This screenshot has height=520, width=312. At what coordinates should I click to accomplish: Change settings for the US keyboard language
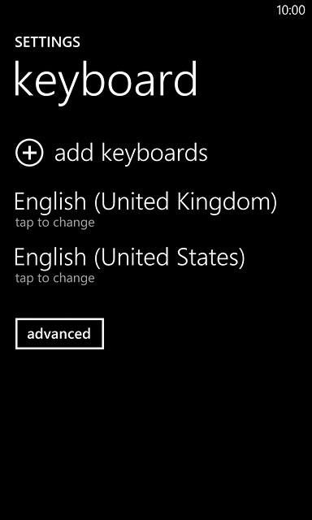tap(130, 264)
